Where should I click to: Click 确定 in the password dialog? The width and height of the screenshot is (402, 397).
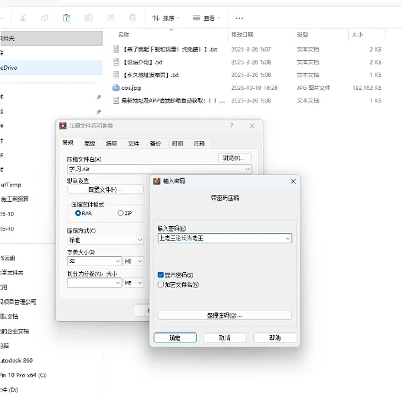click(175, 338)
